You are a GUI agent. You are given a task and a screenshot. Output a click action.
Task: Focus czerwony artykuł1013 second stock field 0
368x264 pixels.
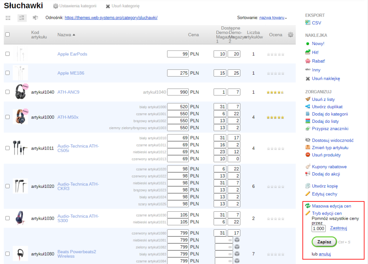(x=234, y=159)
